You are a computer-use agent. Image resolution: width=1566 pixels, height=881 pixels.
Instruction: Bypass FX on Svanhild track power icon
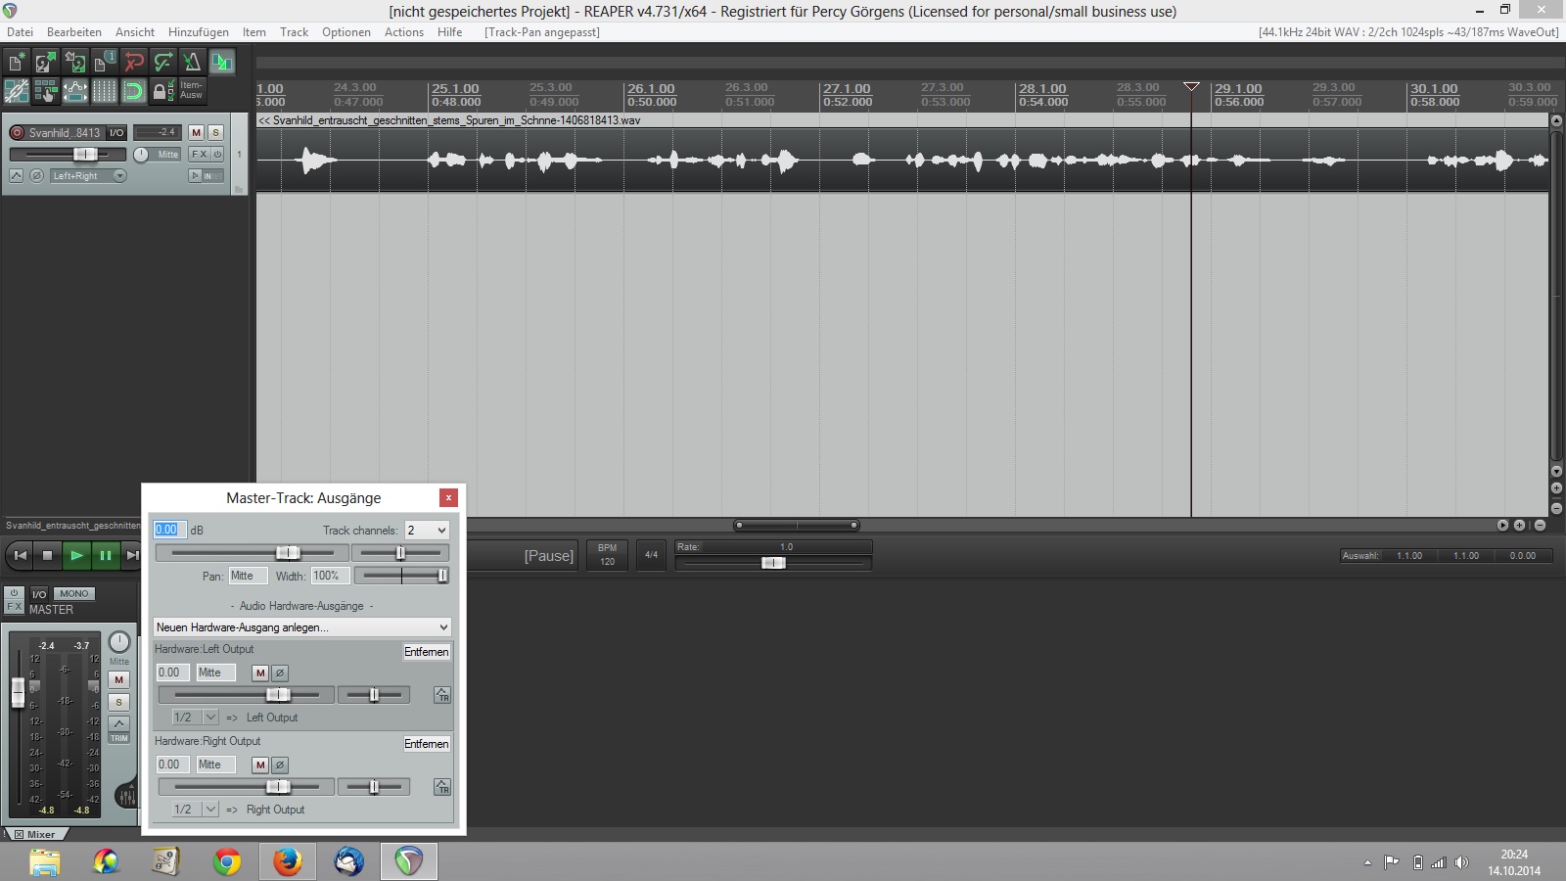[x=217, y=154]
